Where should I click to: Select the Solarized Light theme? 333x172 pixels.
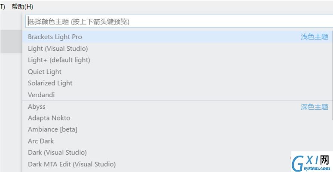pyautogui.click(x=50, y=83)
